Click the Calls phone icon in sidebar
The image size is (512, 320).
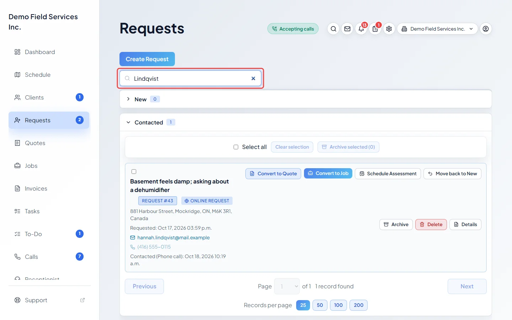[17, 257]
